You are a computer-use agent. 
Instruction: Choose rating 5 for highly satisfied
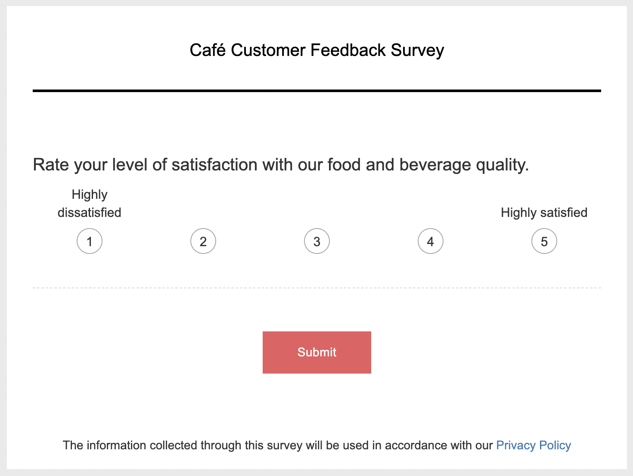[x=544, y=241]
